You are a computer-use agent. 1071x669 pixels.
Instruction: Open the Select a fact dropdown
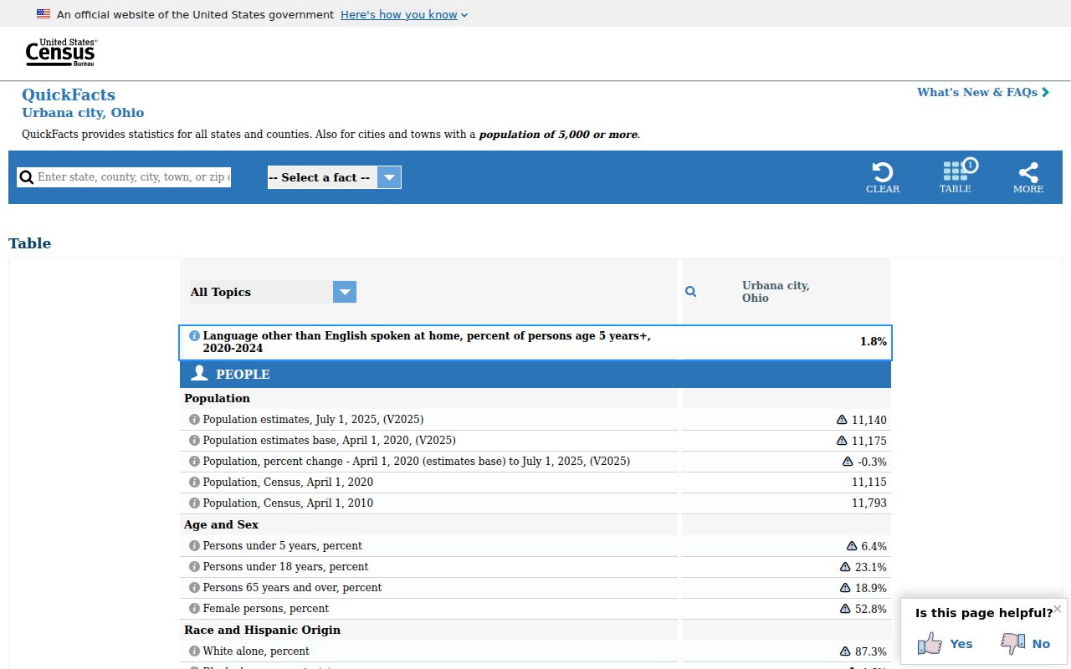[x=335, y=177]
